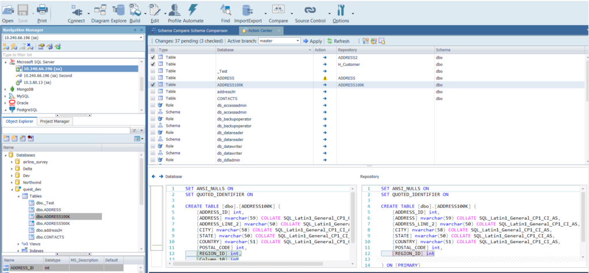The width and height of the screenshot is (589, 273).
Task: Click the Open folder icon in main toolbar
Action: tap(8, 10)
